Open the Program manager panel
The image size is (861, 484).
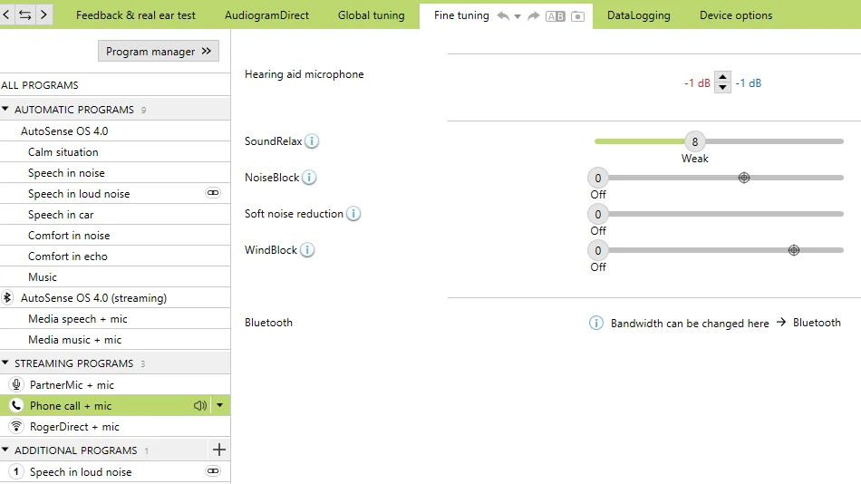click(159, 51)
